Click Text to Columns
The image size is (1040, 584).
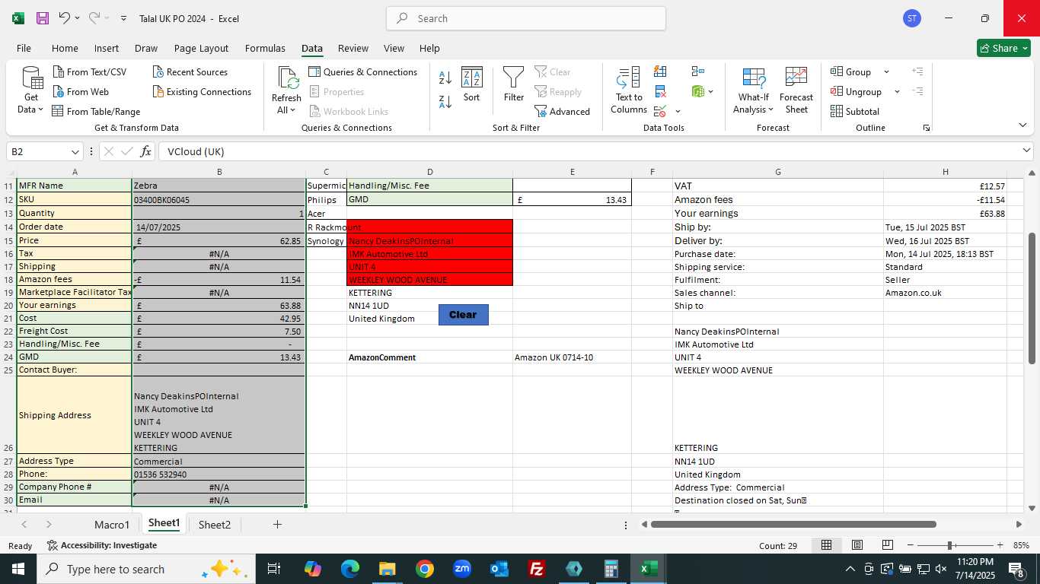(x=629, y=90)
